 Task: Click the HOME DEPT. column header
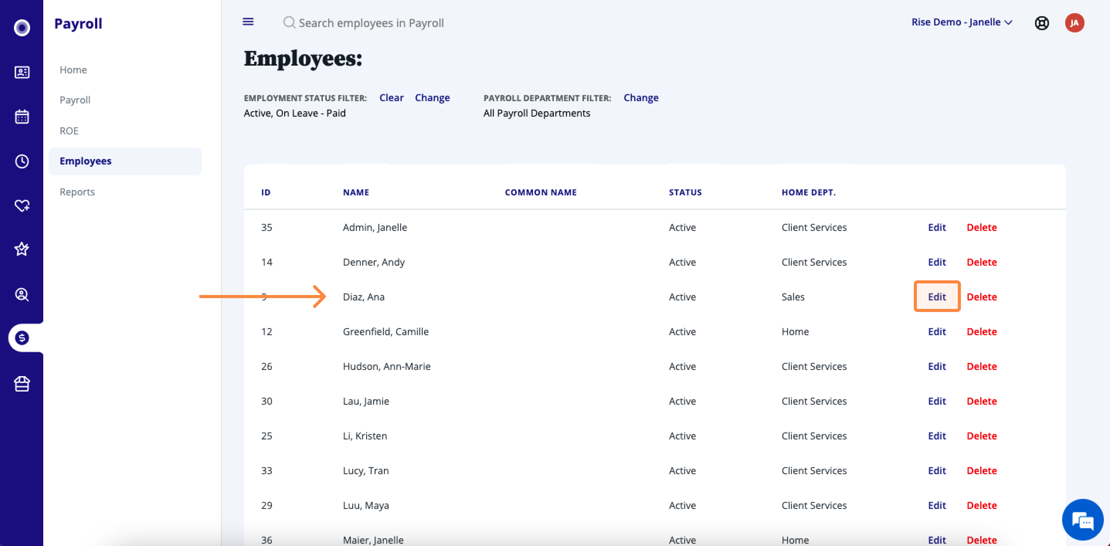coord(808,192)
